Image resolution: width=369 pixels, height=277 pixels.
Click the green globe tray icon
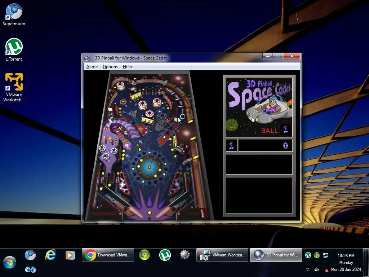point(317,255)
